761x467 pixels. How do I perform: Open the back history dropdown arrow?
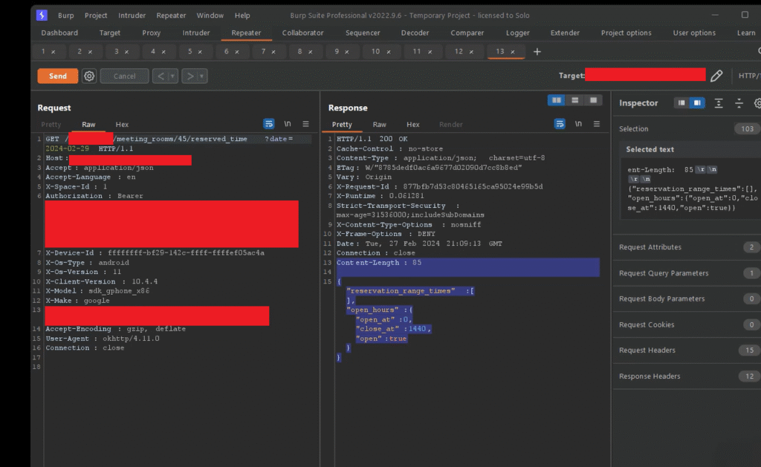click(x=173, y=76)
